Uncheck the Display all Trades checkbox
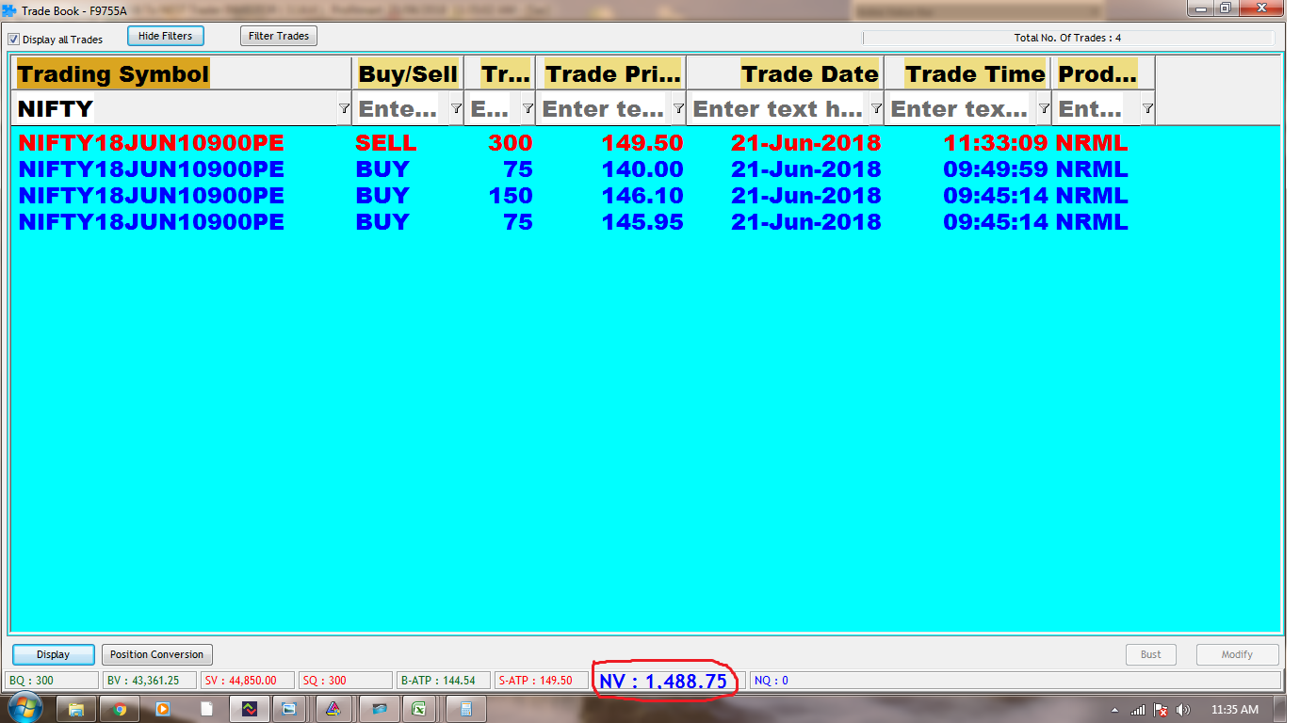 pos(14,40)
